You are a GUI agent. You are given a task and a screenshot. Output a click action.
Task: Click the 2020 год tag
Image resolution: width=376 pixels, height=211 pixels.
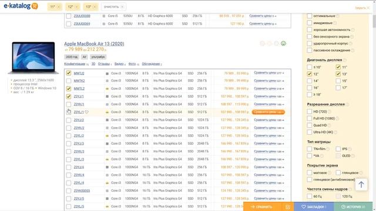tap(72, 57)
